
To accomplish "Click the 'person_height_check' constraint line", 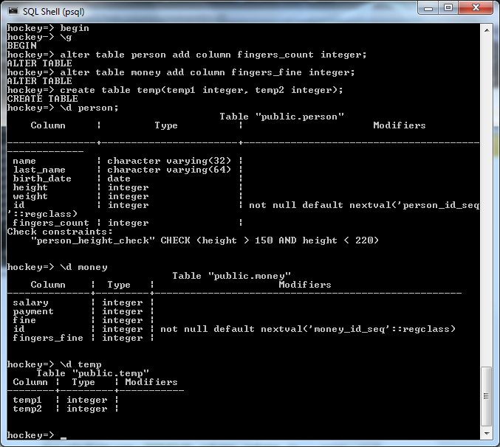I will coord(205,240).
